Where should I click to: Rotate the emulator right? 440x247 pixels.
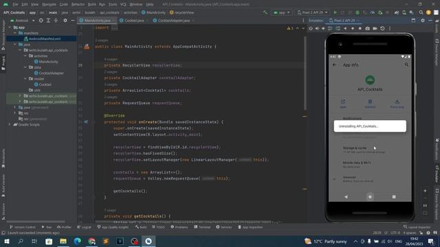338,29
